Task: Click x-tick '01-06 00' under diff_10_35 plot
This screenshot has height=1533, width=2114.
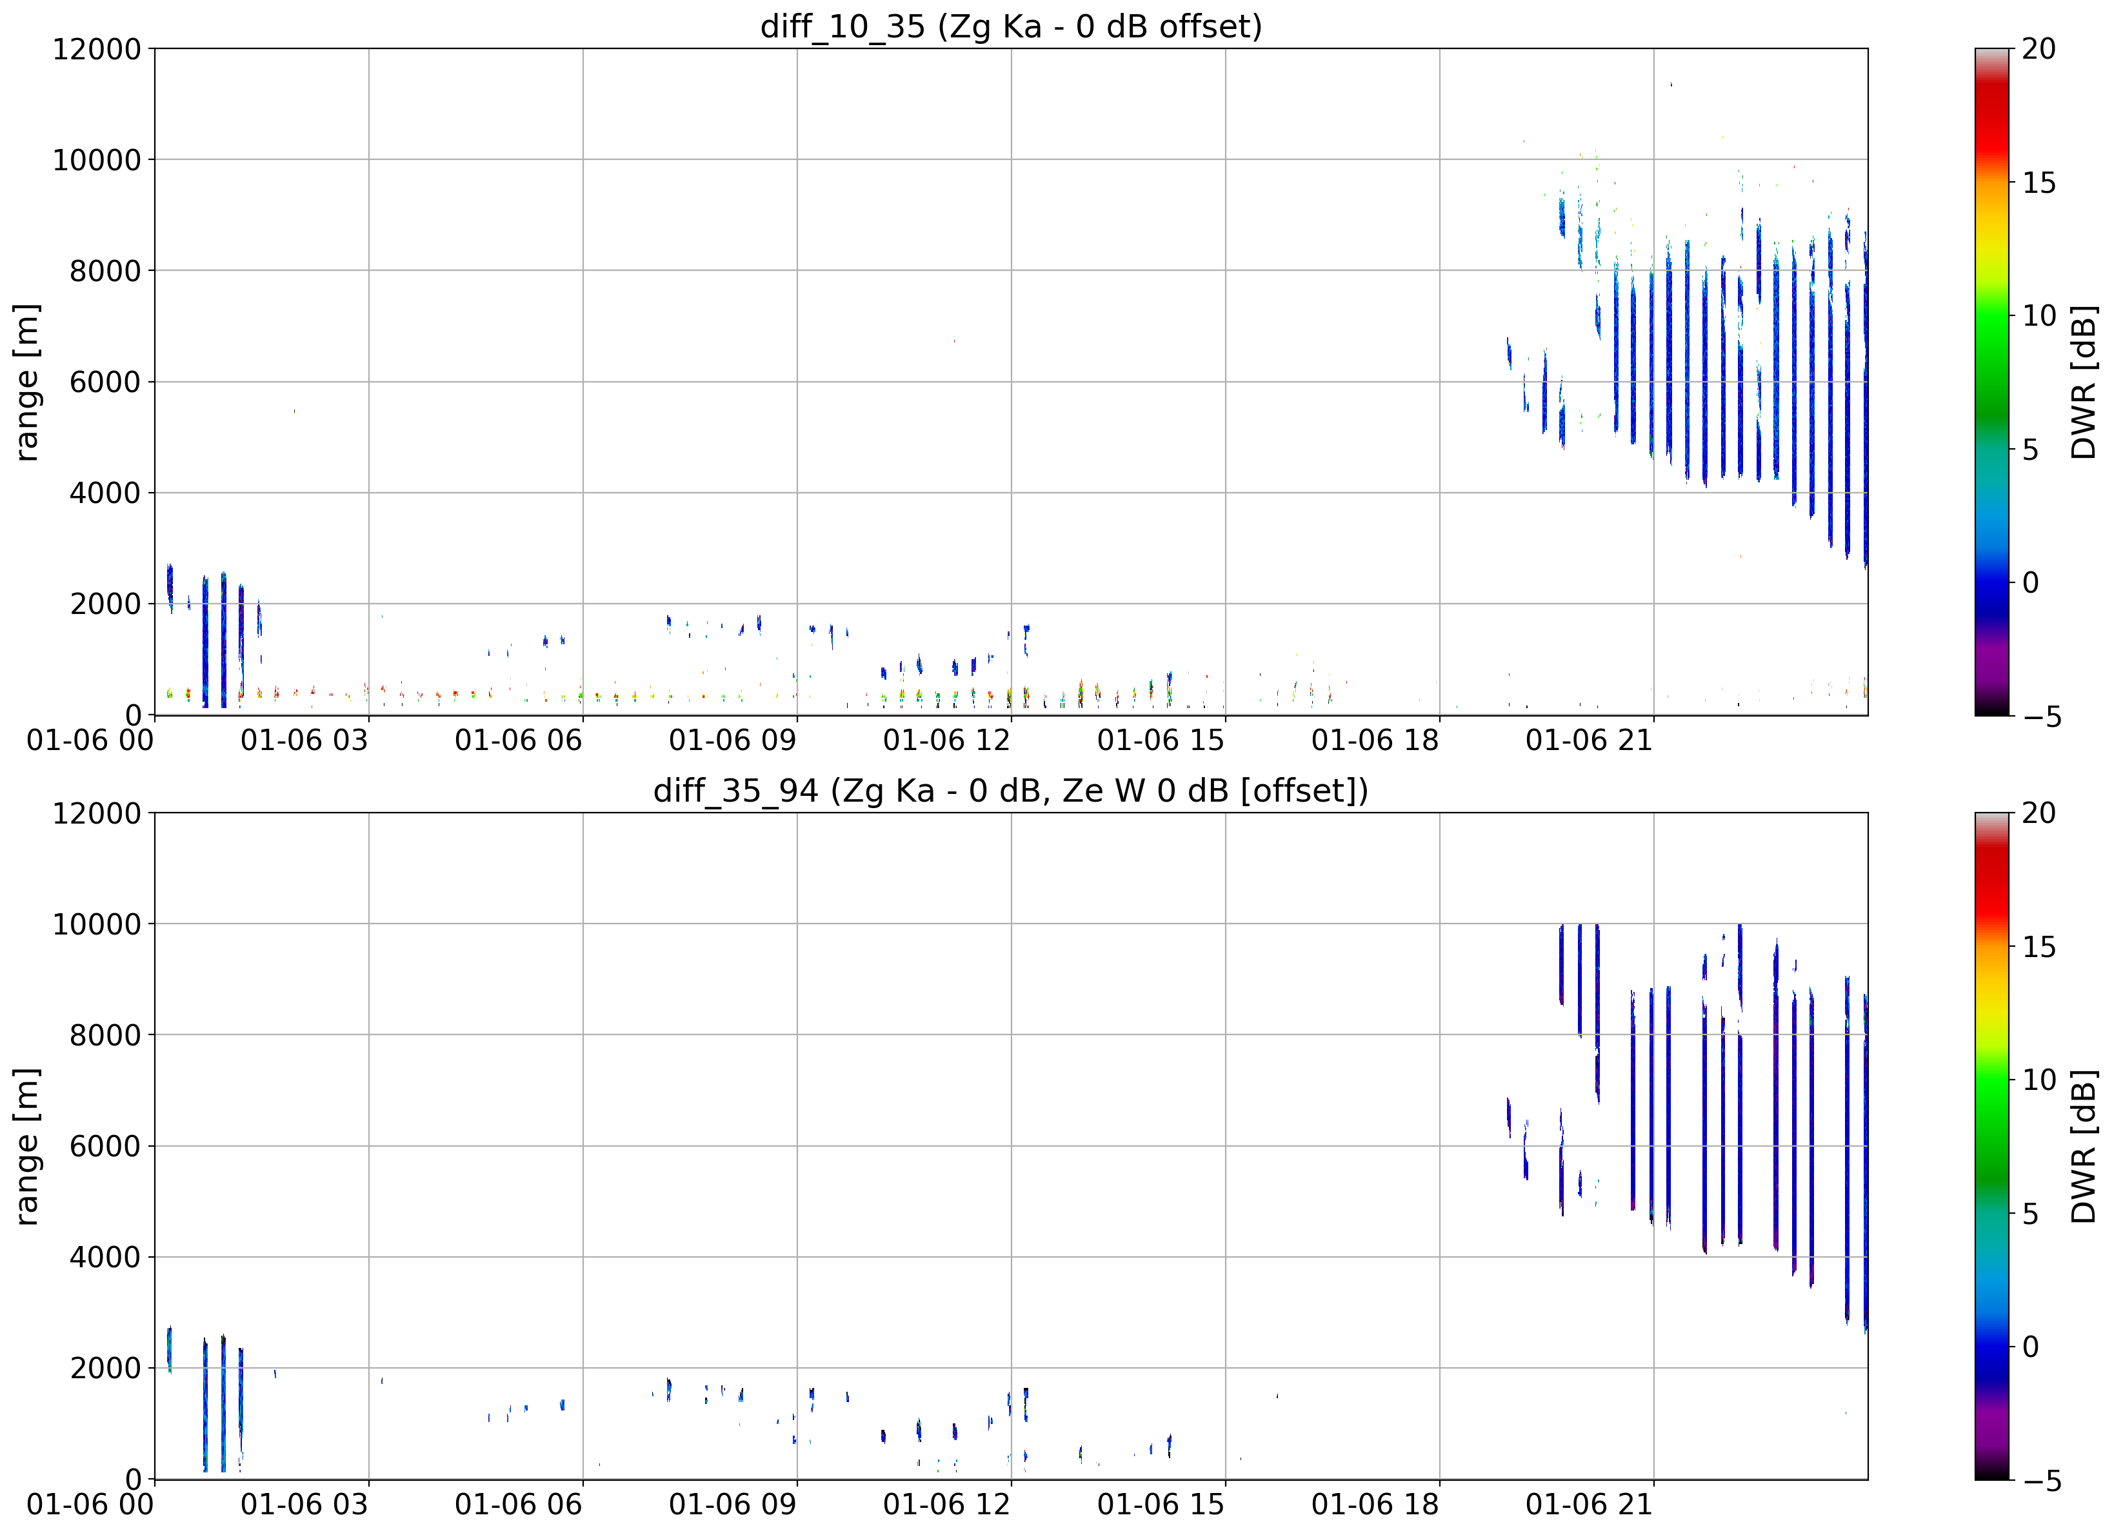Action: tap(90, 741)
